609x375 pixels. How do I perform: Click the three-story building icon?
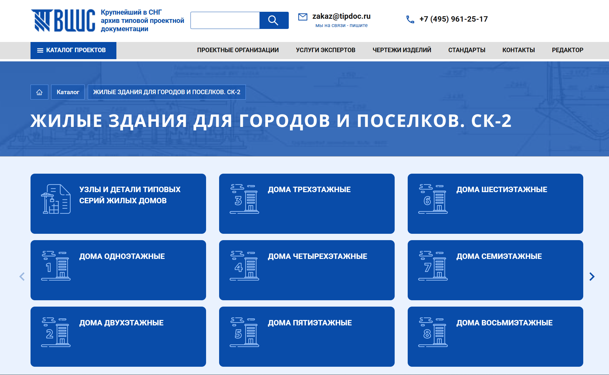coord(244,199)
